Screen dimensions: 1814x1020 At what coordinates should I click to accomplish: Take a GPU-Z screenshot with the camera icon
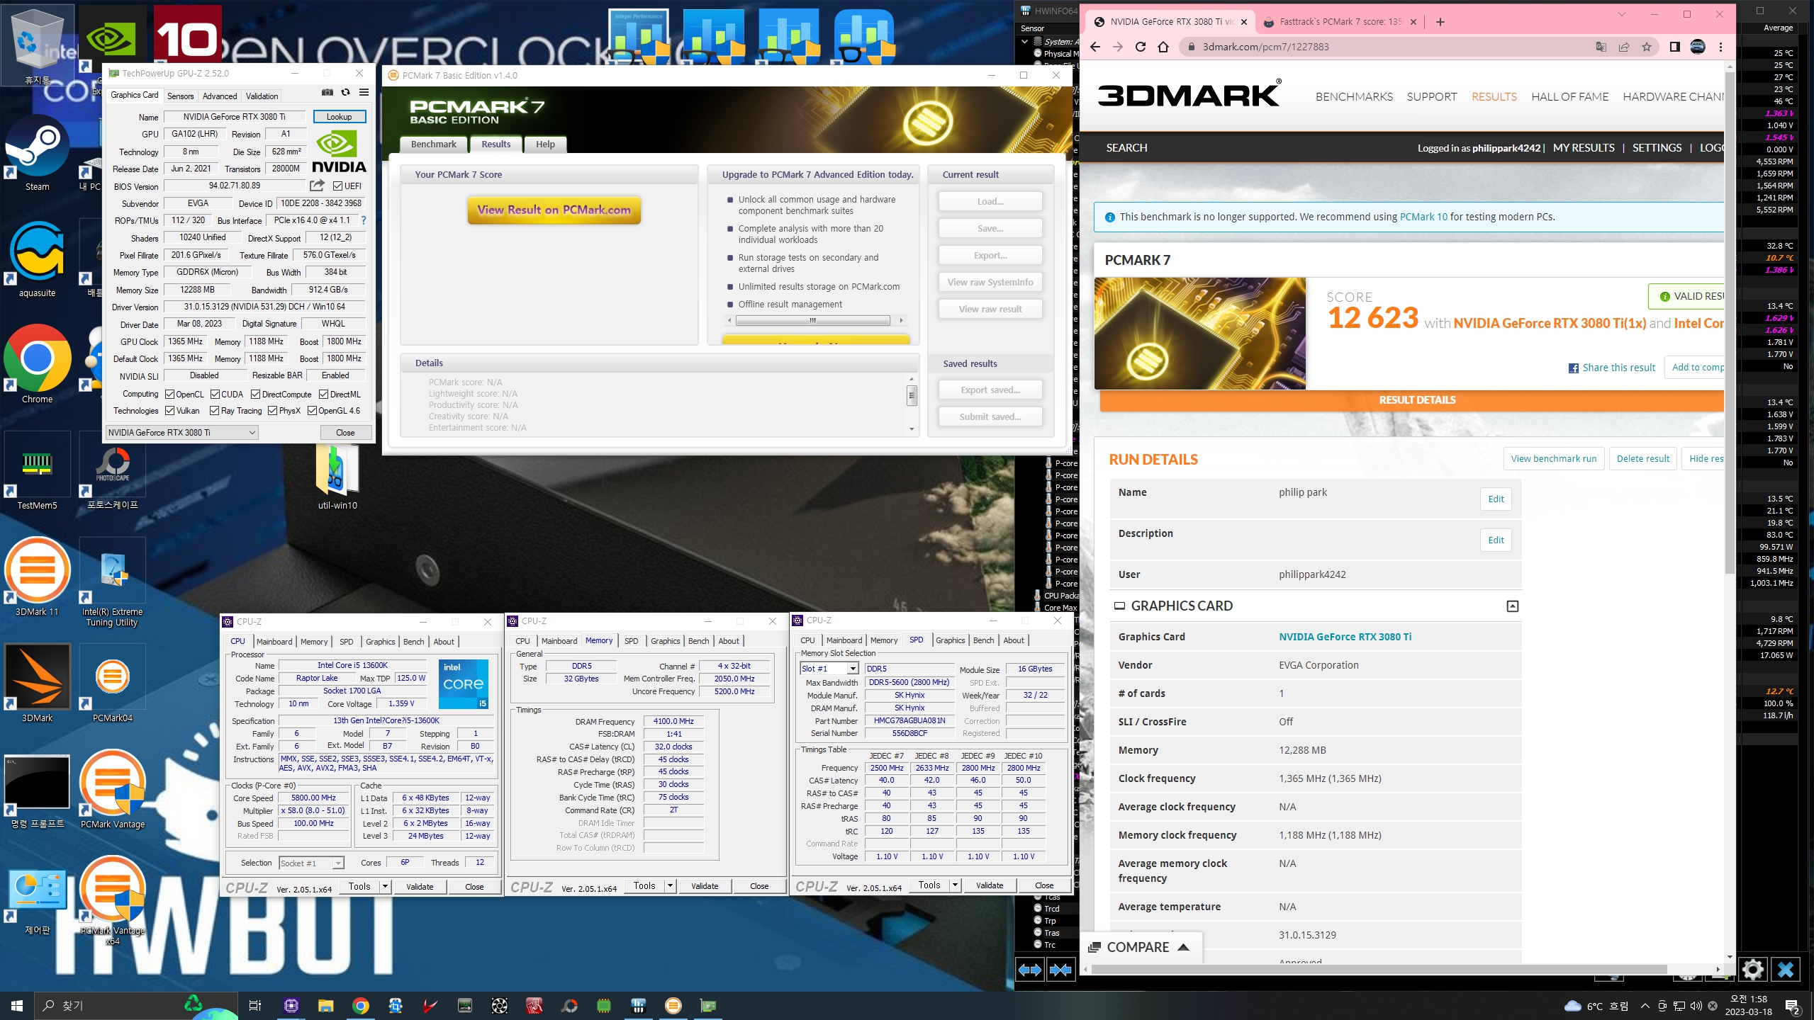coord(327,92)
